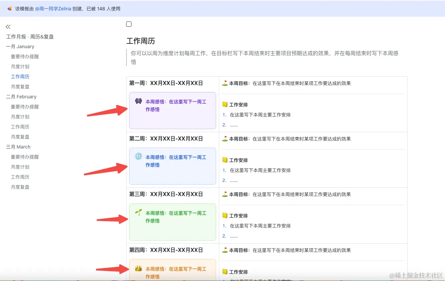Click the 工作安排 heading in 第二周 row
The image size is (445, 281).
point(239,160)
